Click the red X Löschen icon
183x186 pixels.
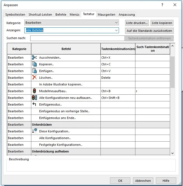tap(34, 78)
